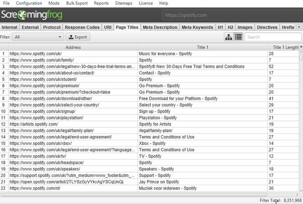This screenshot has width=303, height=204.
Task: Select the select-your-country address row
Action: [73, 105]
